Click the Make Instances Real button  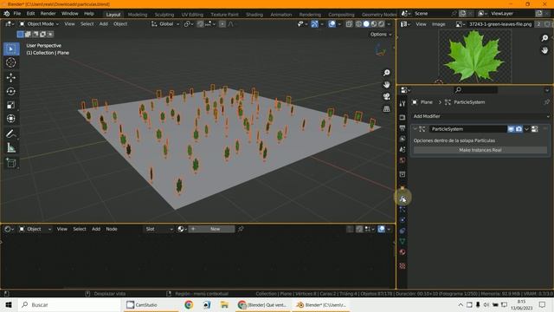click(480, 150)
